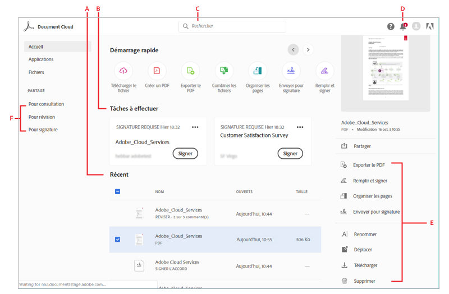449x294 pixels.
Task: Open Pour révision in the sidebar
Action: (x=42, y=117)
